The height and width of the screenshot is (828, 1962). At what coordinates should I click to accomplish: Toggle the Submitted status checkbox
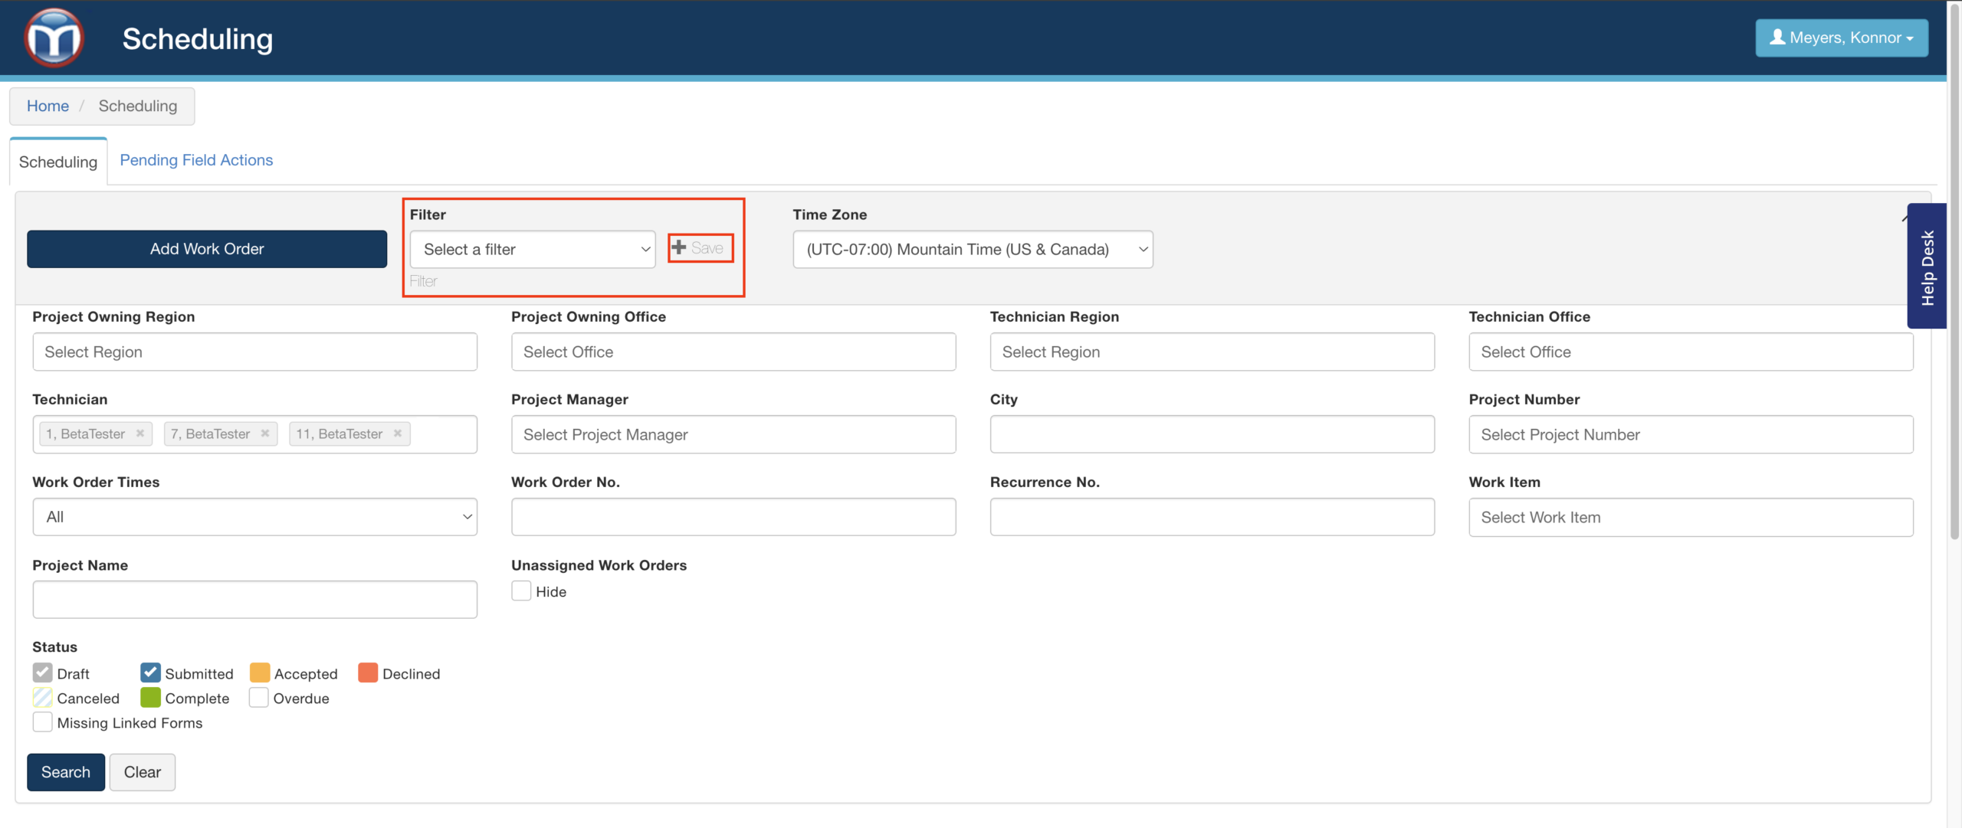150,673
